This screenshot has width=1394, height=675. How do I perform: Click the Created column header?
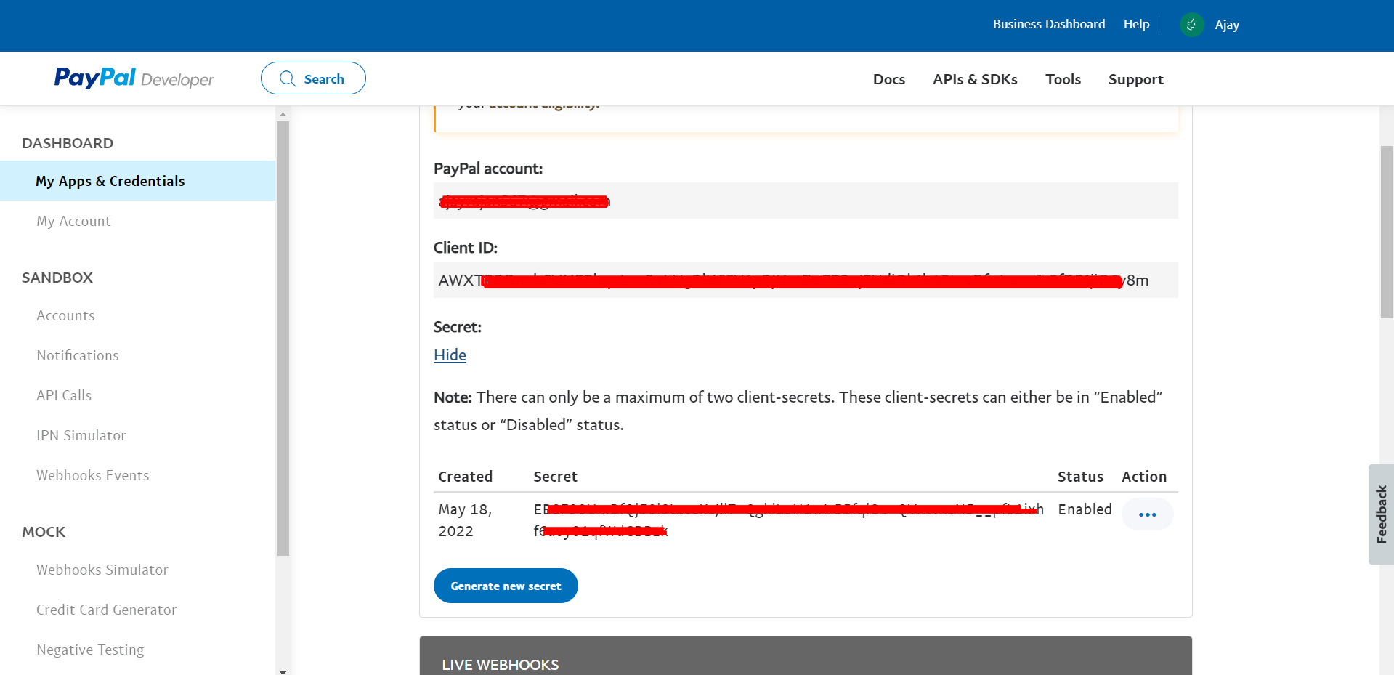coord(465,477)
